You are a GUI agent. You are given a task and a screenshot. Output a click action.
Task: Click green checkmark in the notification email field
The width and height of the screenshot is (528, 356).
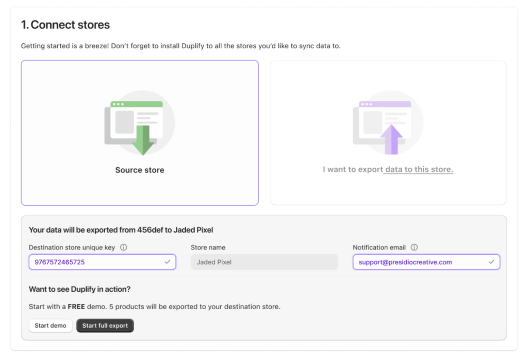pos(491,262)
